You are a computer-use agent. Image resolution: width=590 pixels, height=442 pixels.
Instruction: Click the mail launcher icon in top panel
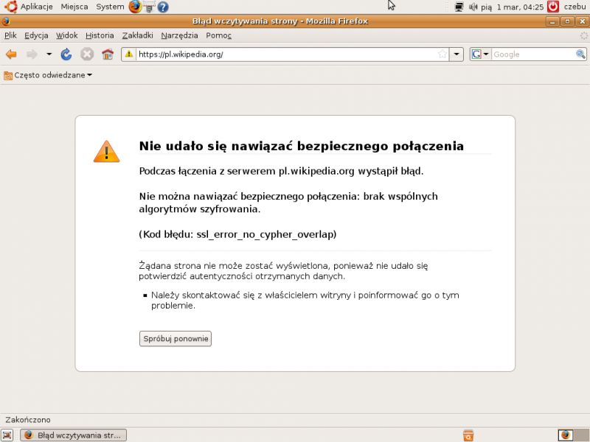tap(149, 7)
